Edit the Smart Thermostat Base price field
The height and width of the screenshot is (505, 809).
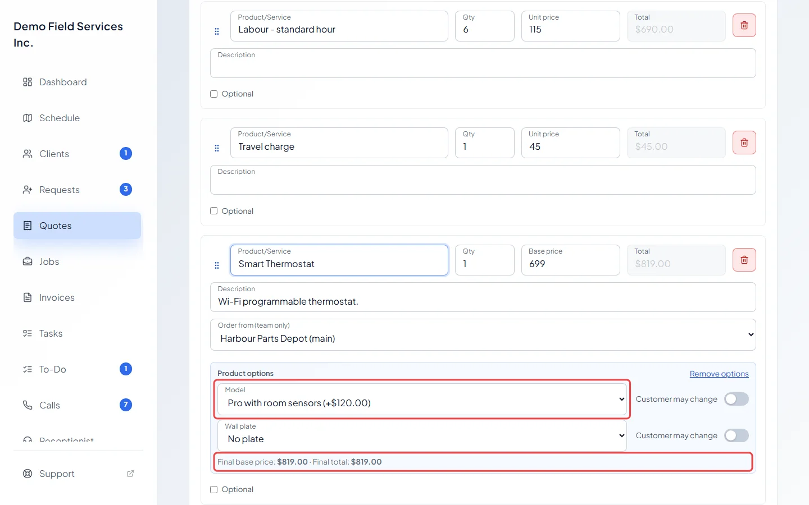571,260
